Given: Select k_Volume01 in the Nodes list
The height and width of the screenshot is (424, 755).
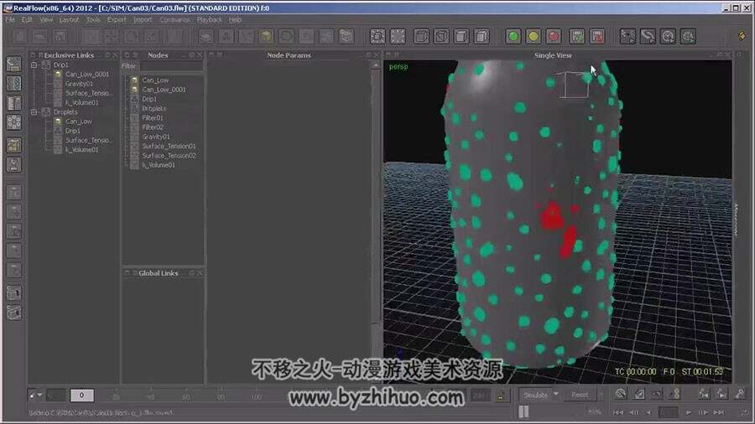Looking at the screenshot, I should coord(159,165).
